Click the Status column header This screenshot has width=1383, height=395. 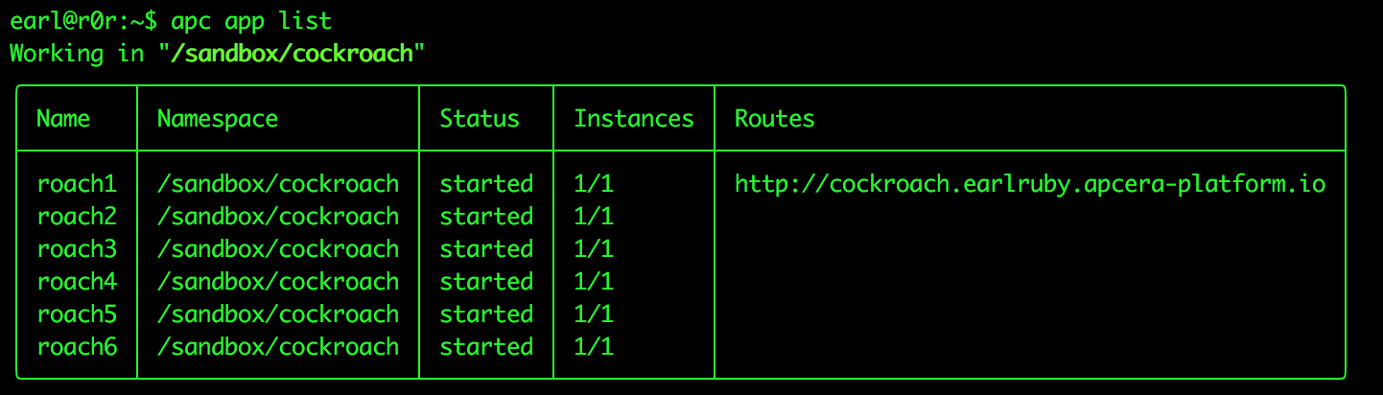click(x=480, y=119)
